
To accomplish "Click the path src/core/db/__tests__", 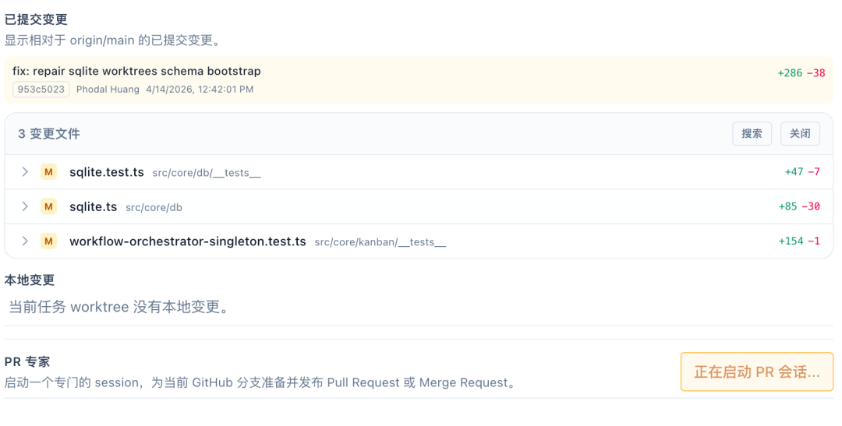I will pyautogui.click(x=207, y=173).
